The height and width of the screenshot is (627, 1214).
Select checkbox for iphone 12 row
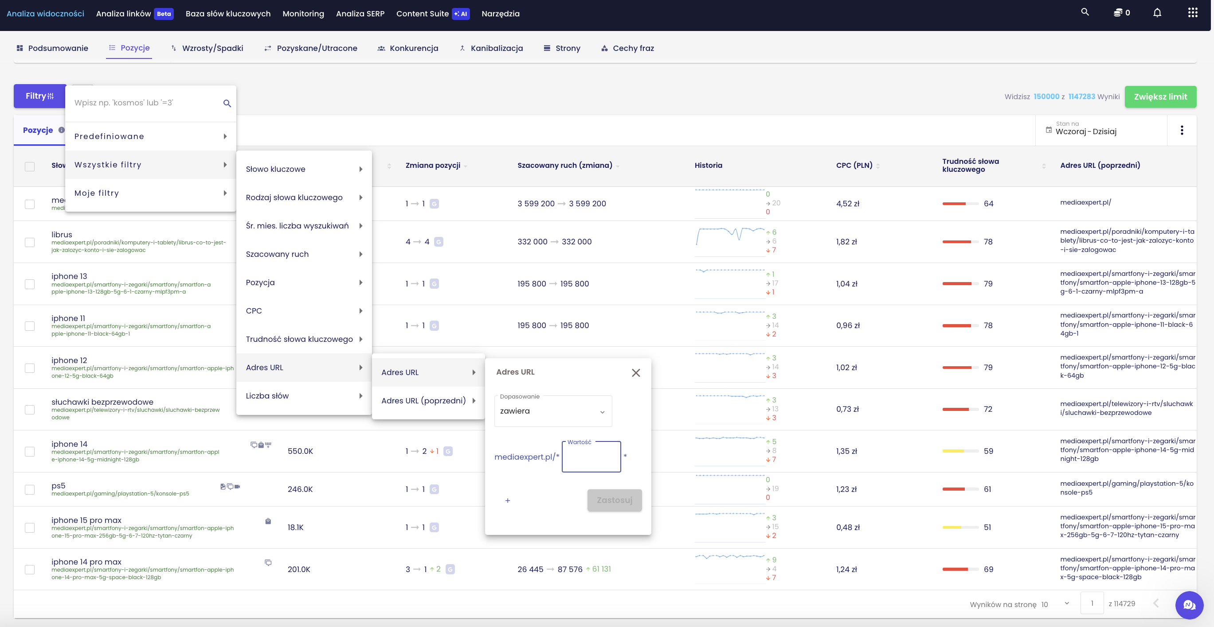(30, 368)
